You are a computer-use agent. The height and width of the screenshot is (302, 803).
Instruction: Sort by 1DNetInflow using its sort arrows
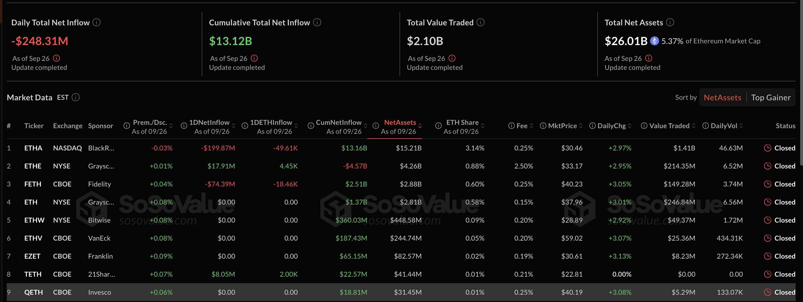[234, 126]
